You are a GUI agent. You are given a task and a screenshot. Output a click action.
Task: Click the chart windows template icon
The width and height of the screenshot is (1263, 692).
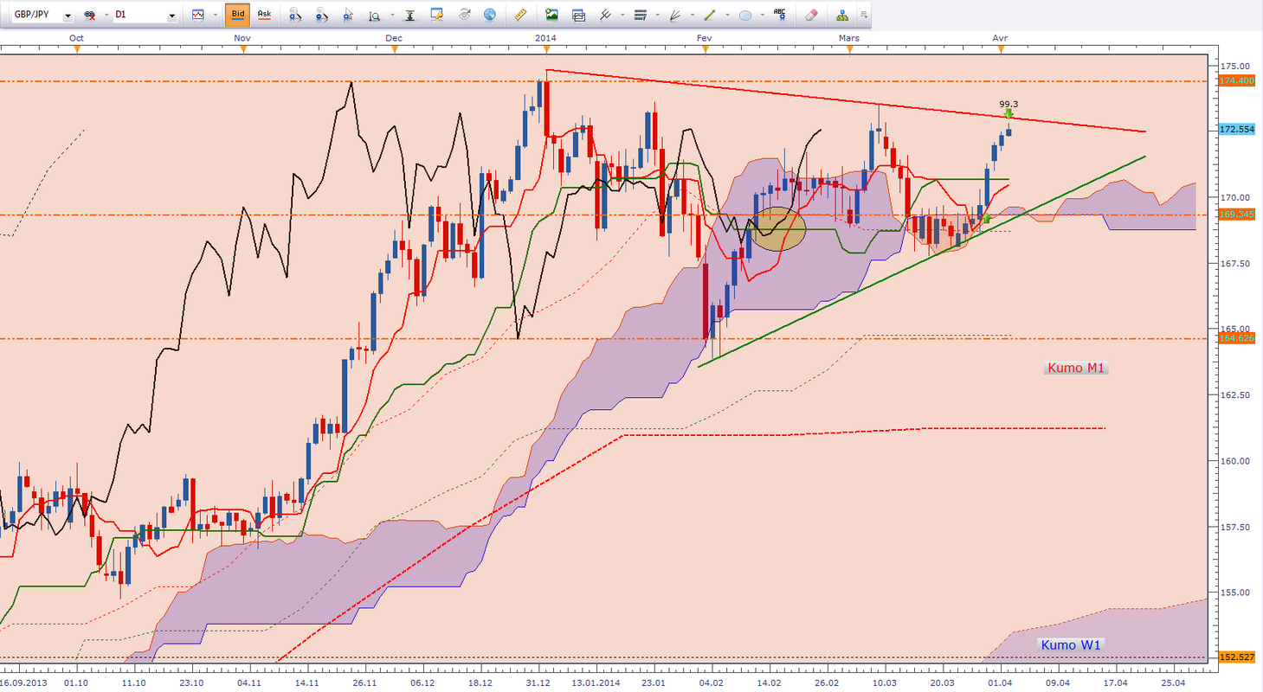(x=577, y=15)
